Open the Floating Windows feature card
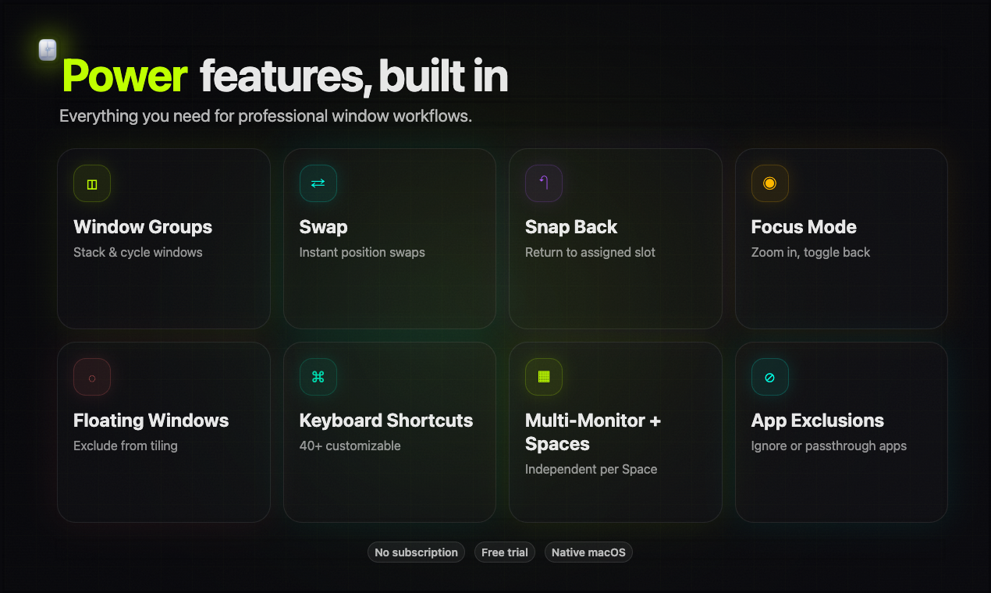Viewport: 991px width, 593px height. pos(163,431)
